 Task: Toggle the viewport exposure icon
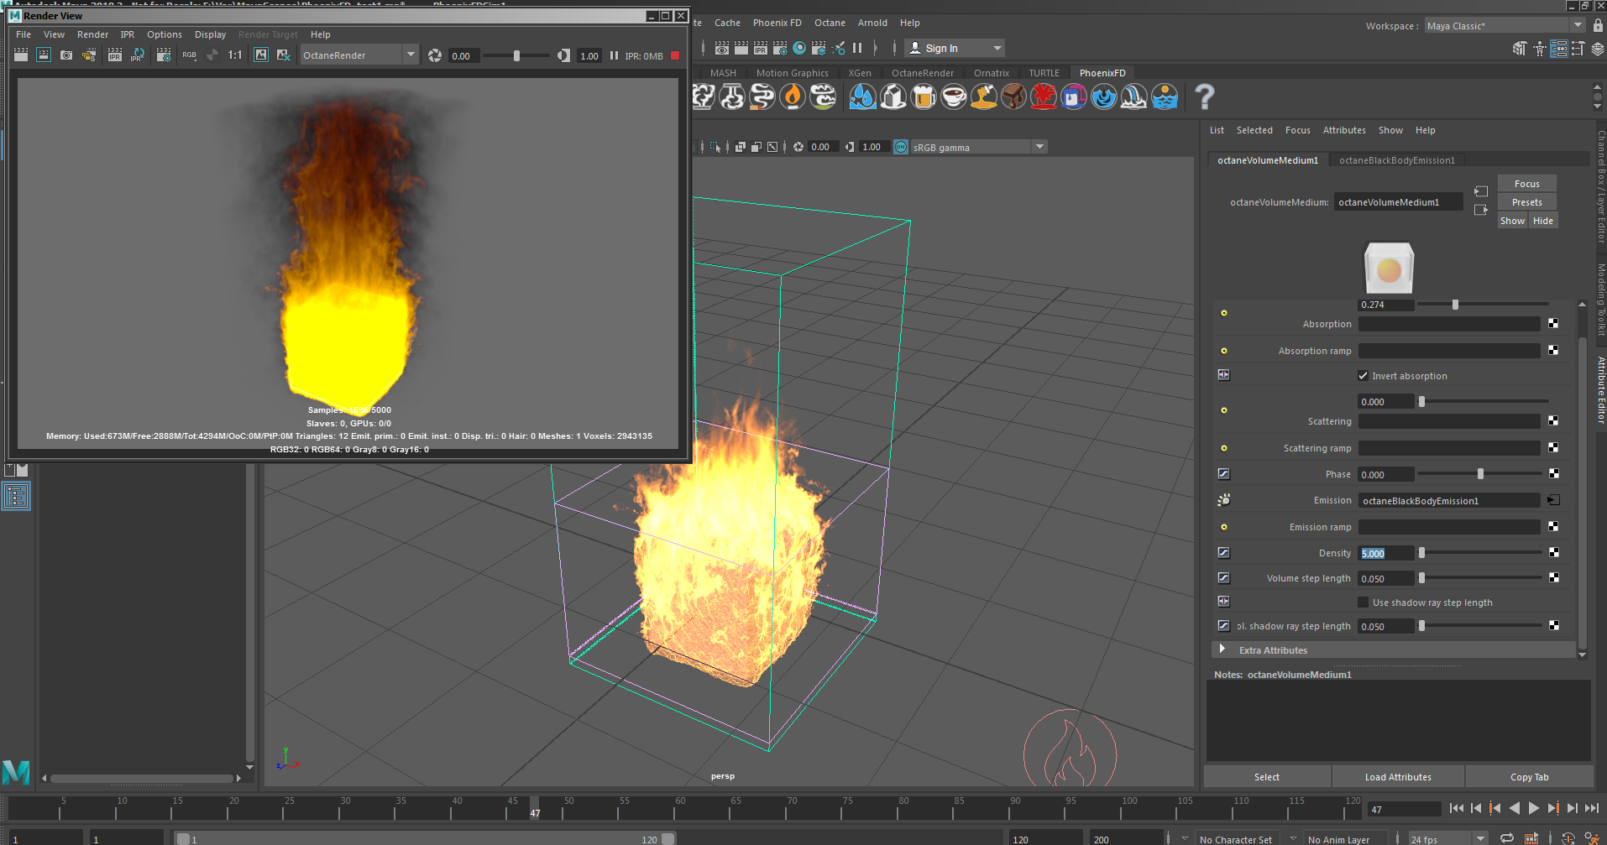point(798,147)
